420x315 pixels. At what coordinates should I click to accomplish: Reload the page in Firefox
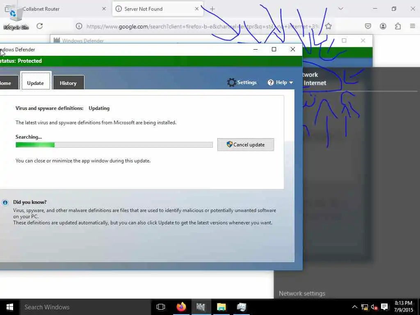coord(40,26)
